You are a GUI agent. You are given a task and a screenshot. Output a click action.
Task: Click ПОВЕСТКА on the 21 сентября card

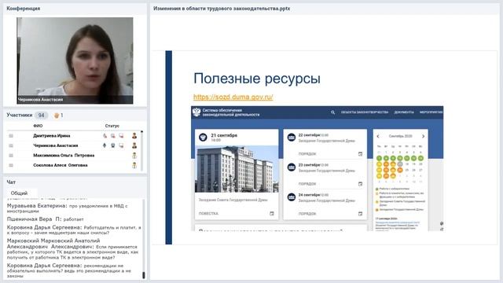click(x=208, y=213)
